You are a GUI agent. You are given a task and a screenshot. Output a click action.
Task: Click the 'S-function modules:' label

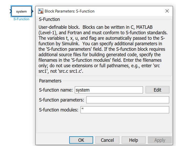coord(59,110)
